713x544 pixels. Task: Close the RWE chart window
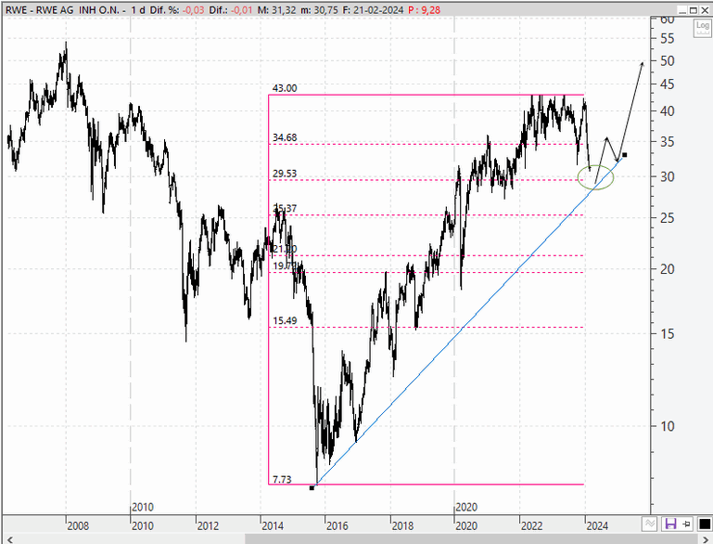click(x=705, y=10)
